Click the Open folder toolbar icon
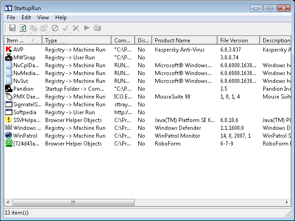This screenshot has height=221, width=295. [x=97, y=28]
